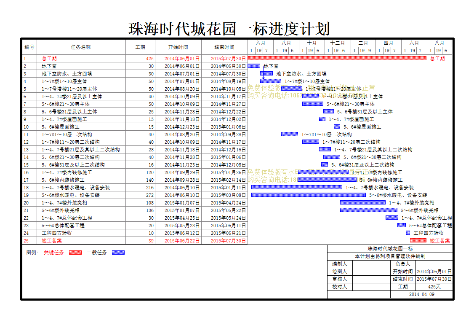Click the 编号 column header
The height and width of the screenshot is (320, 474).
pyautogui.click(x=29, y=47)
